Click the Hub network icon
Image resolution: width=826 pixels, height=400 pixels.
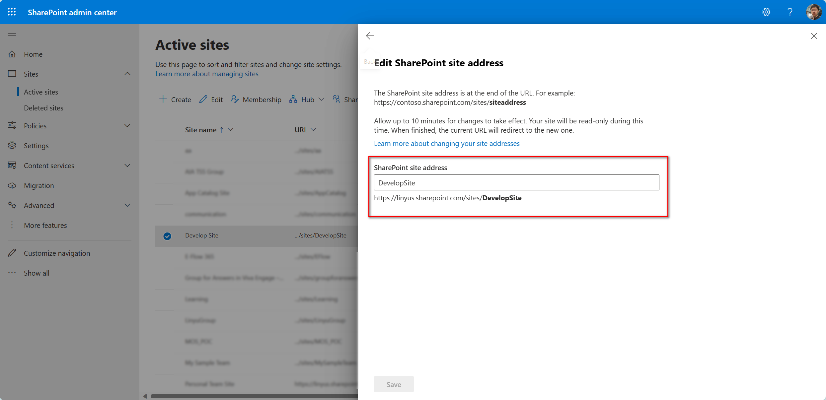tap(293, 99)
